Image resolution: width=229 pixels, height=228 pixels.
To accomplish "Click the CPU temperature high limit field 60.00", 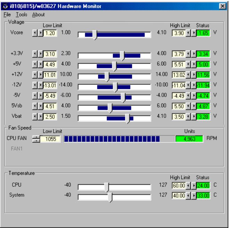I will click(179, 186).
